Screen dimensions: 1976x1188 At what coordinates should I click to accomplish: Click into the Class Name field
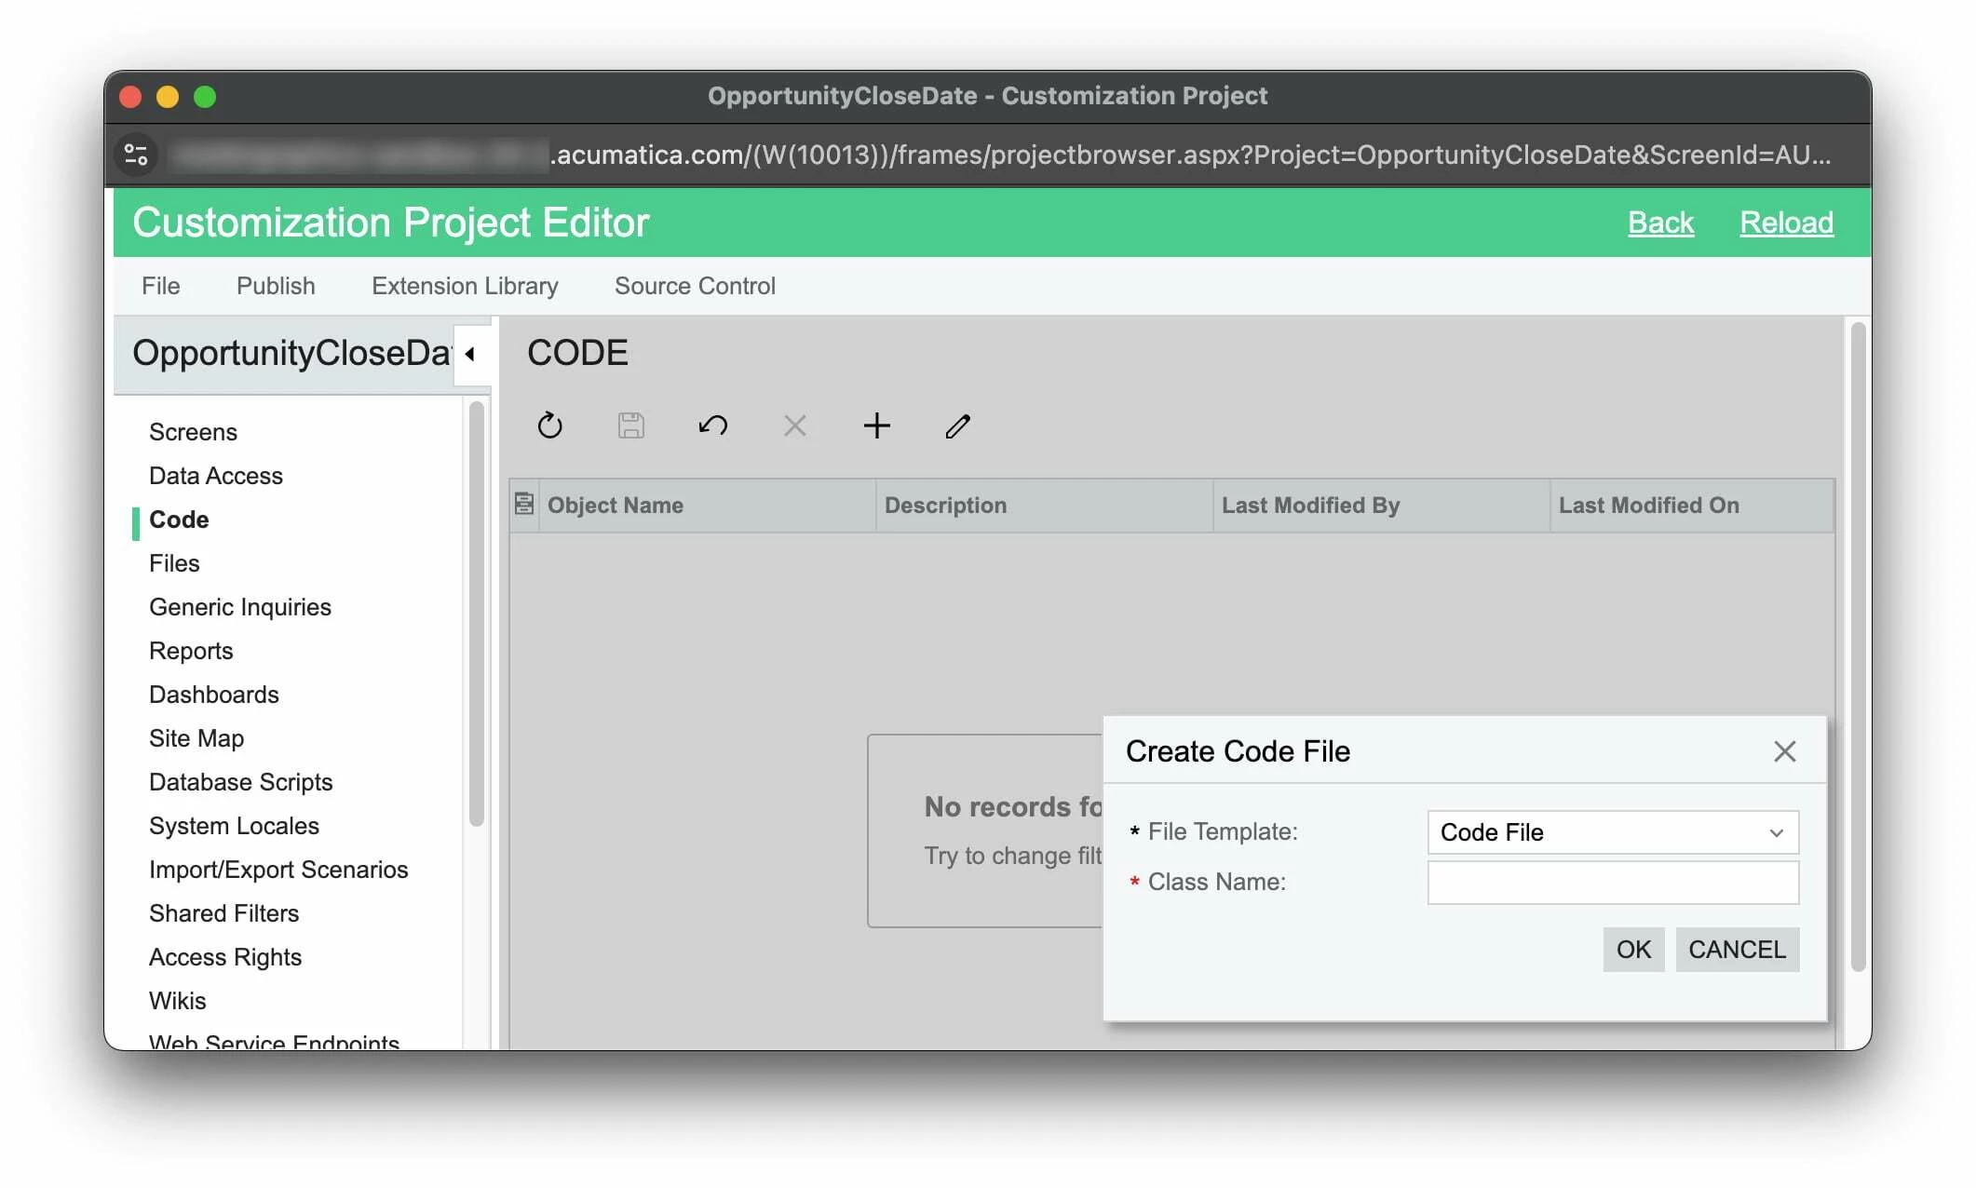point(1612,882)
